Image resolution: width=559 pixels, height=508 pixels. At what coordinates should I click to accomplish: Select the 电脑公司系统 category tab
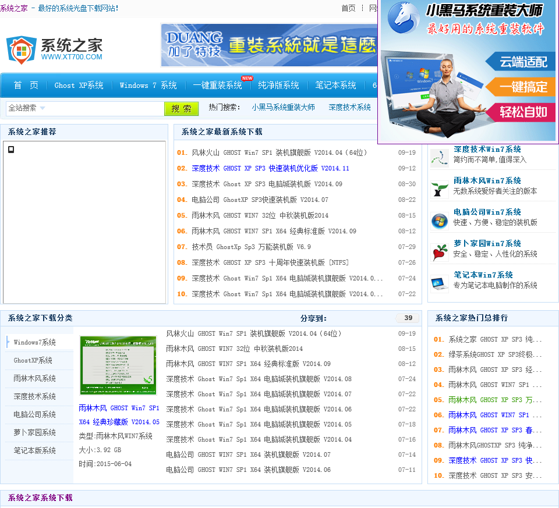pos(34,415)
